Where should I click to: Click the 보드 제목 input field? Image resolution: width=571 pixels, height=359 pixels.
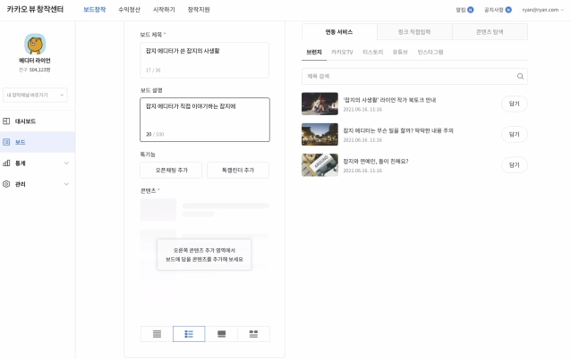(x=205, y=61)
